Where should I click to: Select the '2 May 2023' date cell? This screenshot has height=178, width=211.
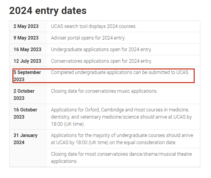[x=28, y=26]
